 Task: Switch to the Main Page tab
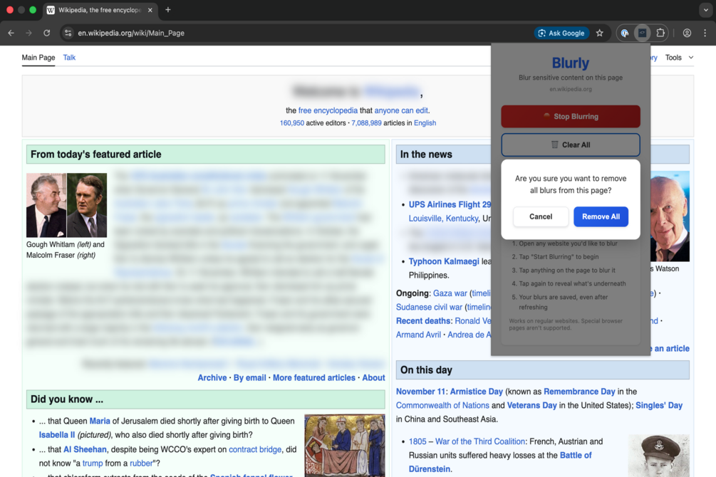coord(38,58)
